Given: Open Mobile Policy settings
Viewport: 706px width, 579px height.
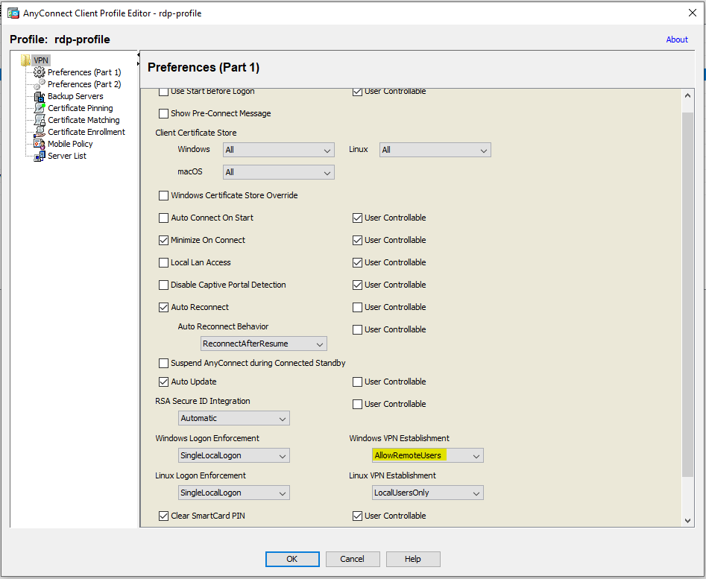Looking at the screenshot, I should tap(70, 144).
